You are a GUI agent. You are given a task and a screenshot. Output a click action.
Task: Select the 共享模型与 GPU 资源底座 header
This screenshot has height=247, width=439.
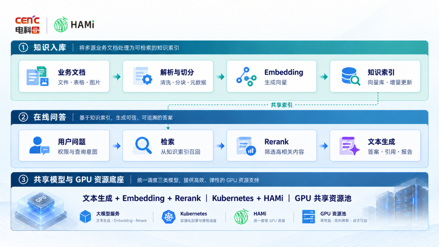coord(79,180)
